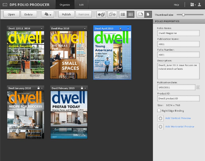Image resolution: width=205 pixels, height=161 pixels.
Task: Click the user account icon
Action: coord(199,5)
